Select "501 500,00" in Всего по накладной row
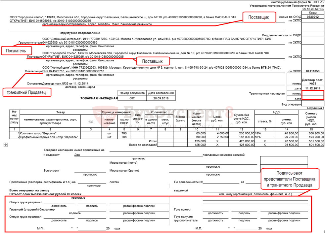The width and height of the screenshot is (325, 234). click(x=311, y=145)
